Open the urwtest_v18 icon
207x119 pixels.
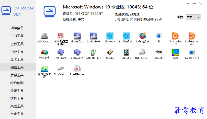tap(192, 52)
